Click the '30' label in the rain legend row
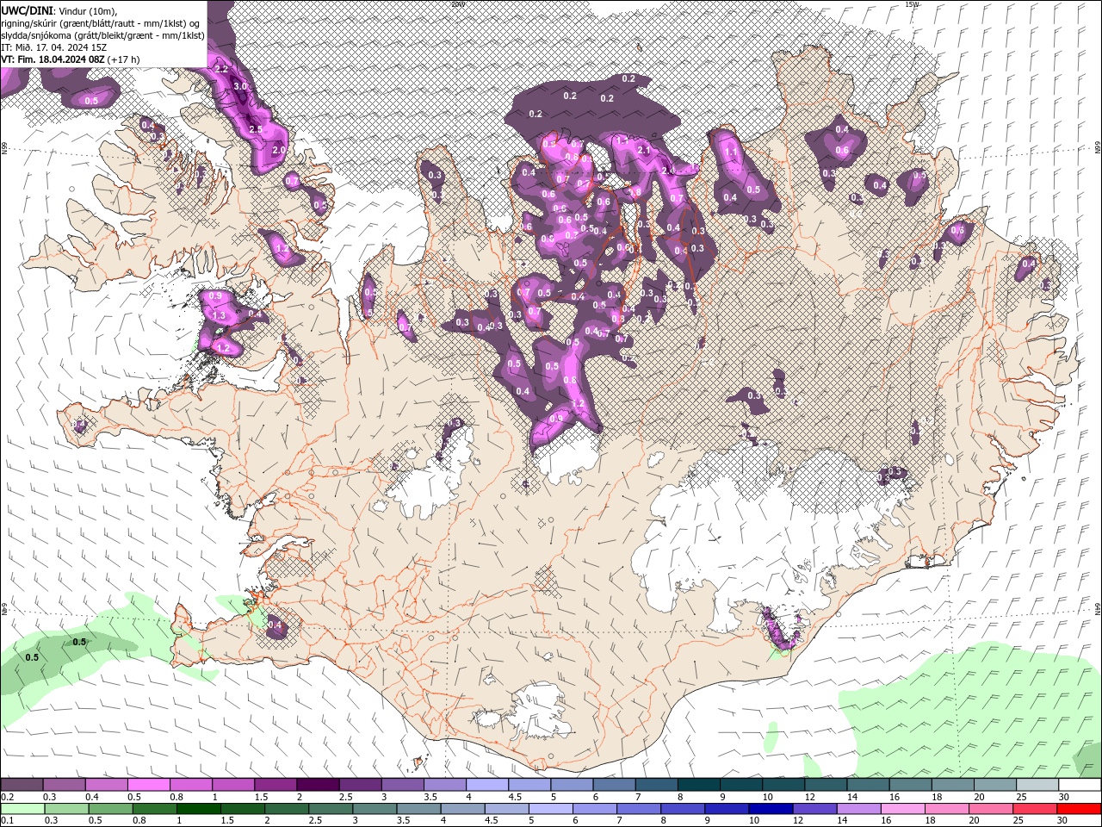This screenshot has width=1102, height=827. [1063, 821]
